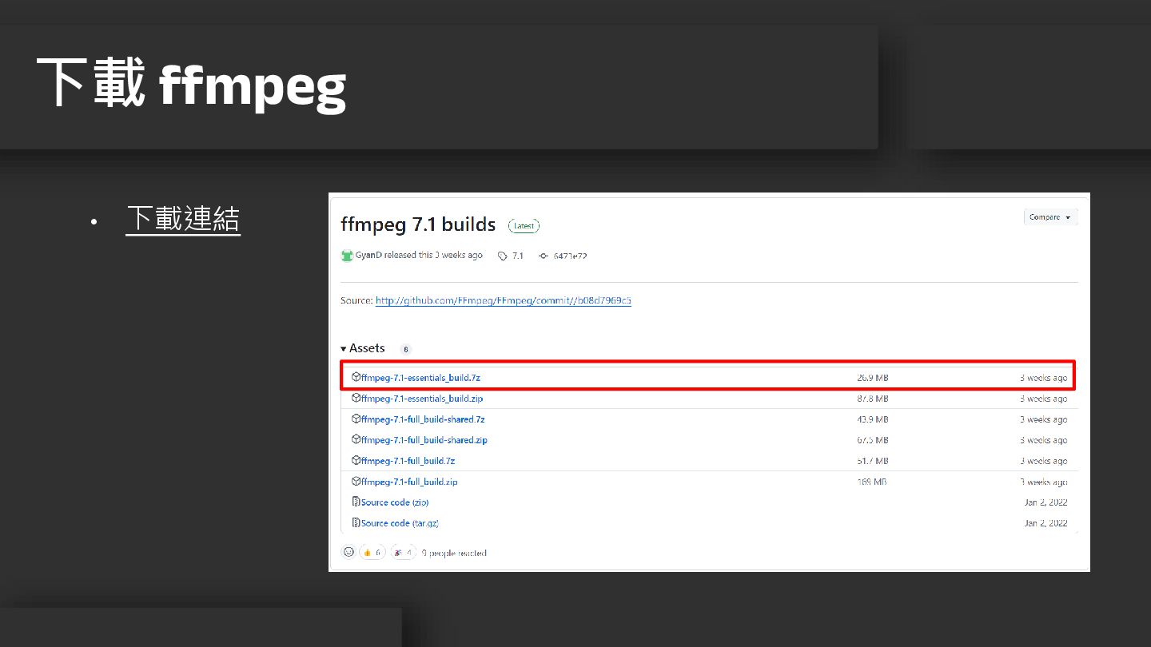Viewport: 1151px width, 647px height.
Task: Download Source code (zip)
Action: 395,502
